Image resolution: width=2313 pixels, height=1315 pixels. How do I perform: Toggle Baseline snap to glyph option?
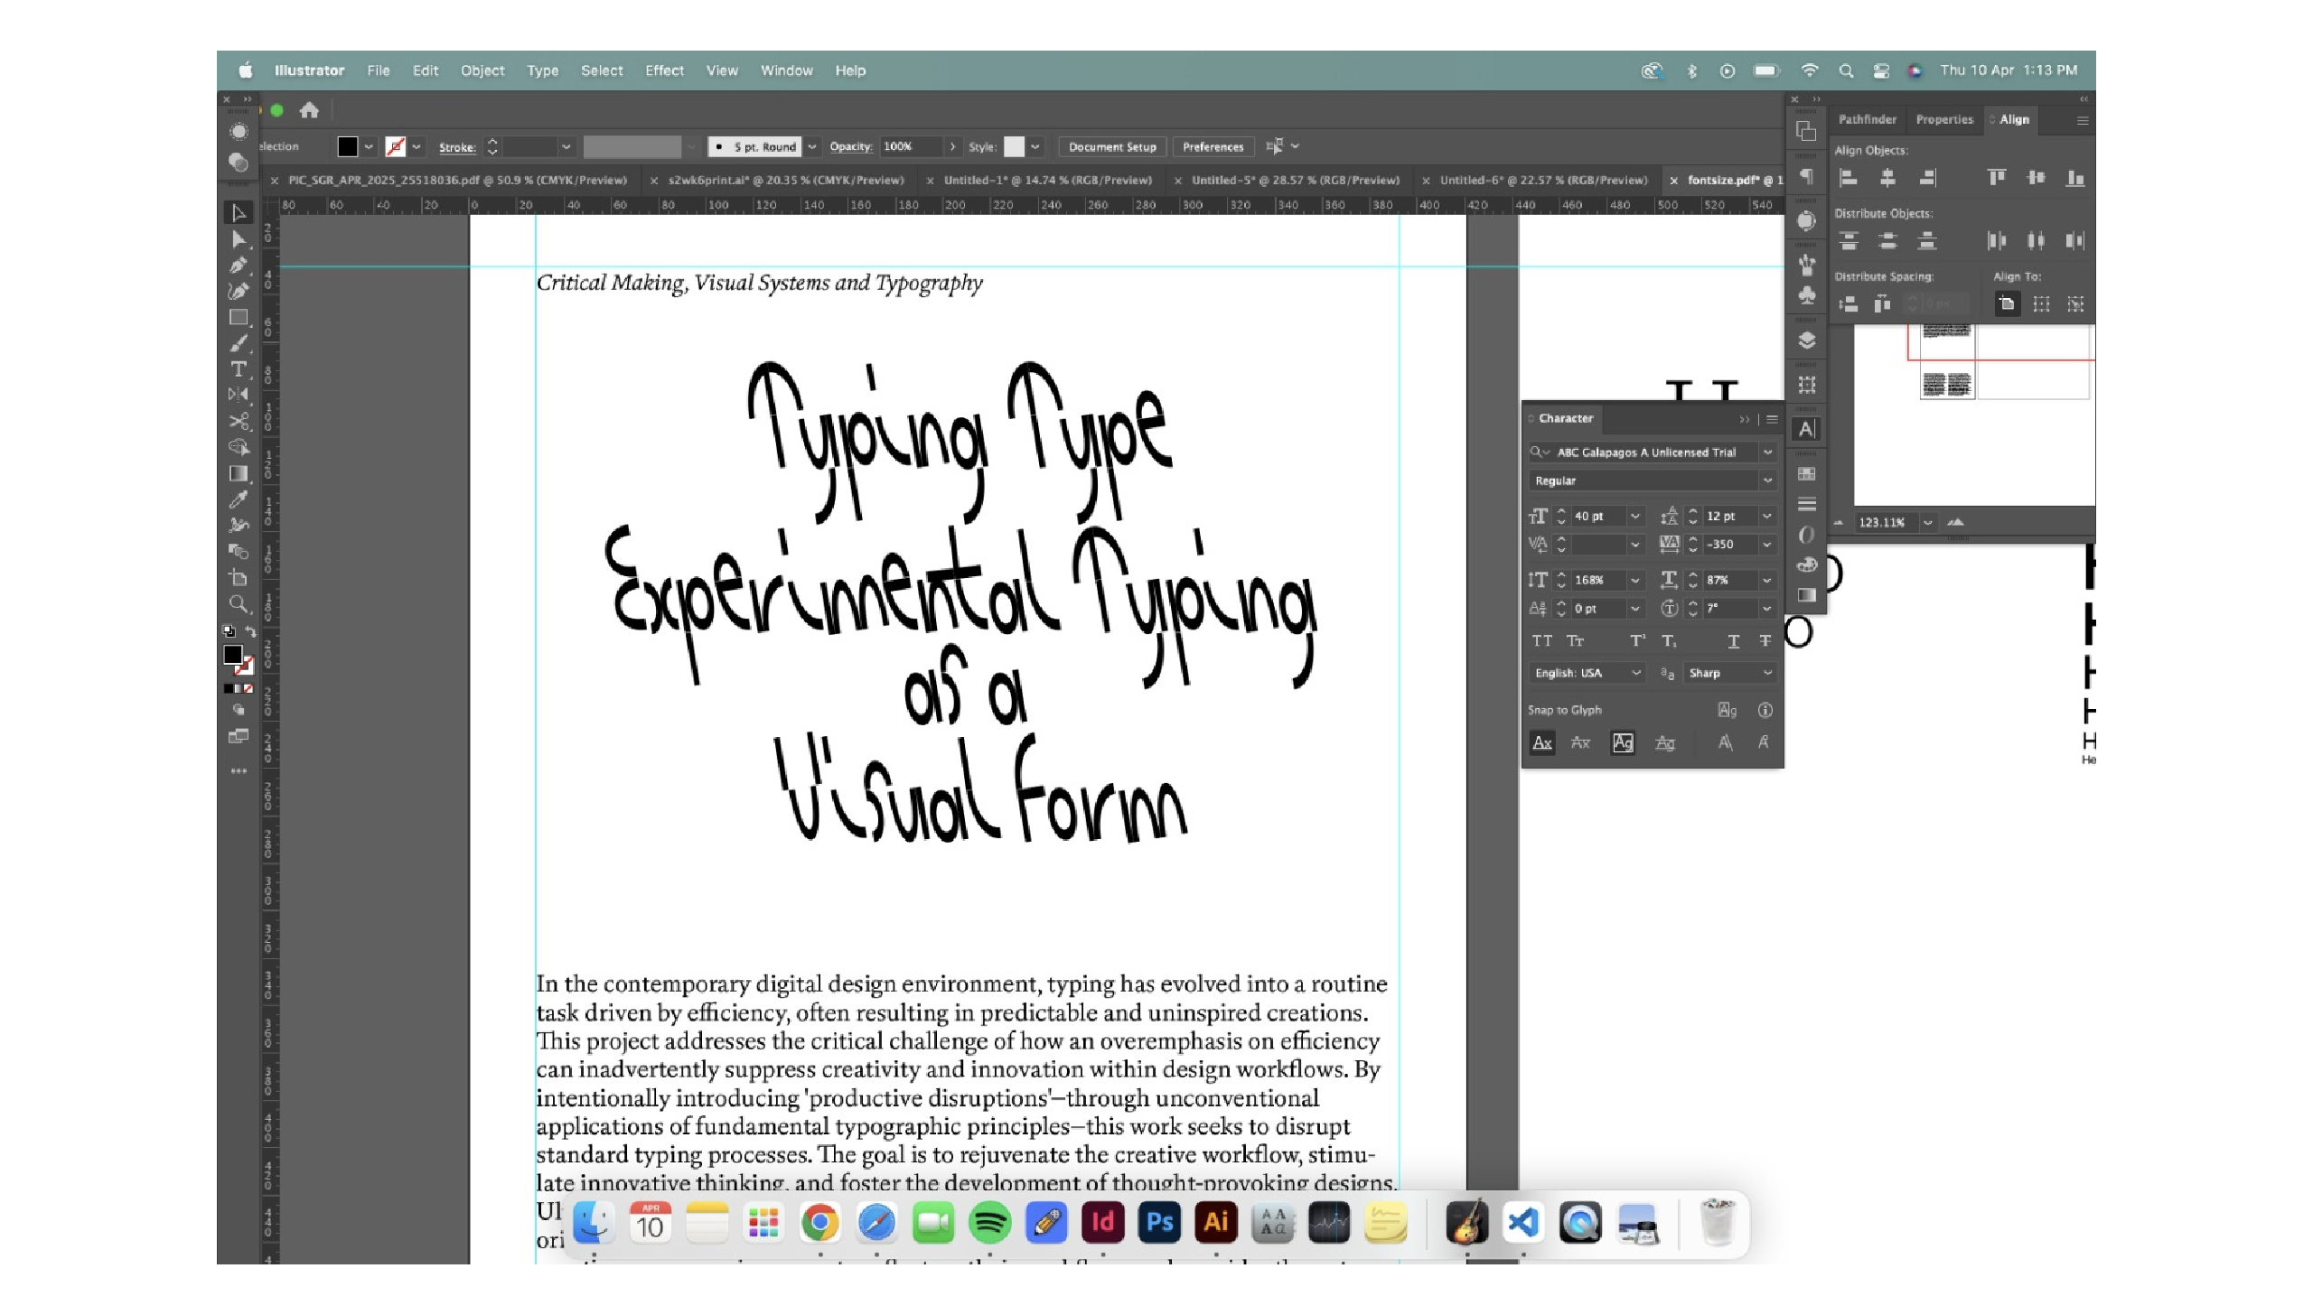click(x=1542, y=742)
